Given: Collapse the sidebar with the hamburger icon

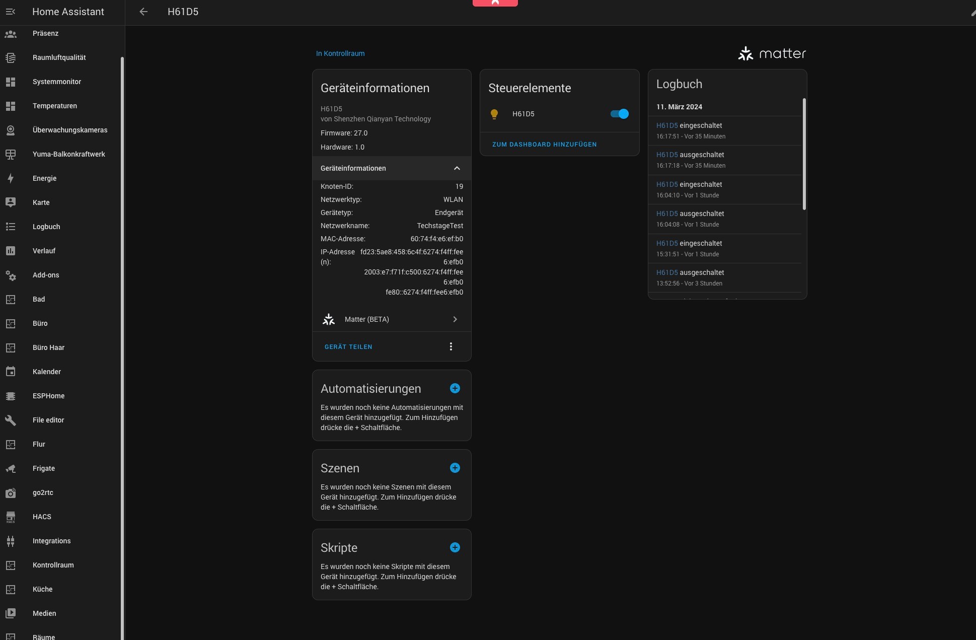Looking at the screenshot, I should [11, 12].
